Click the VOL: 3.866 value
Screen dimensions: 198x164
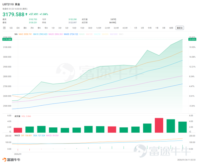coord(26,116)
